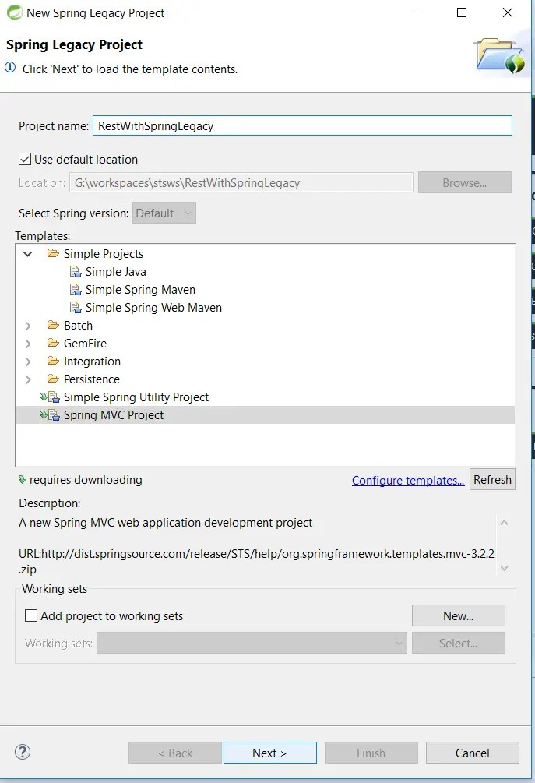
Task: Enable Add project to working sets
Action: (x=31, y=615)
